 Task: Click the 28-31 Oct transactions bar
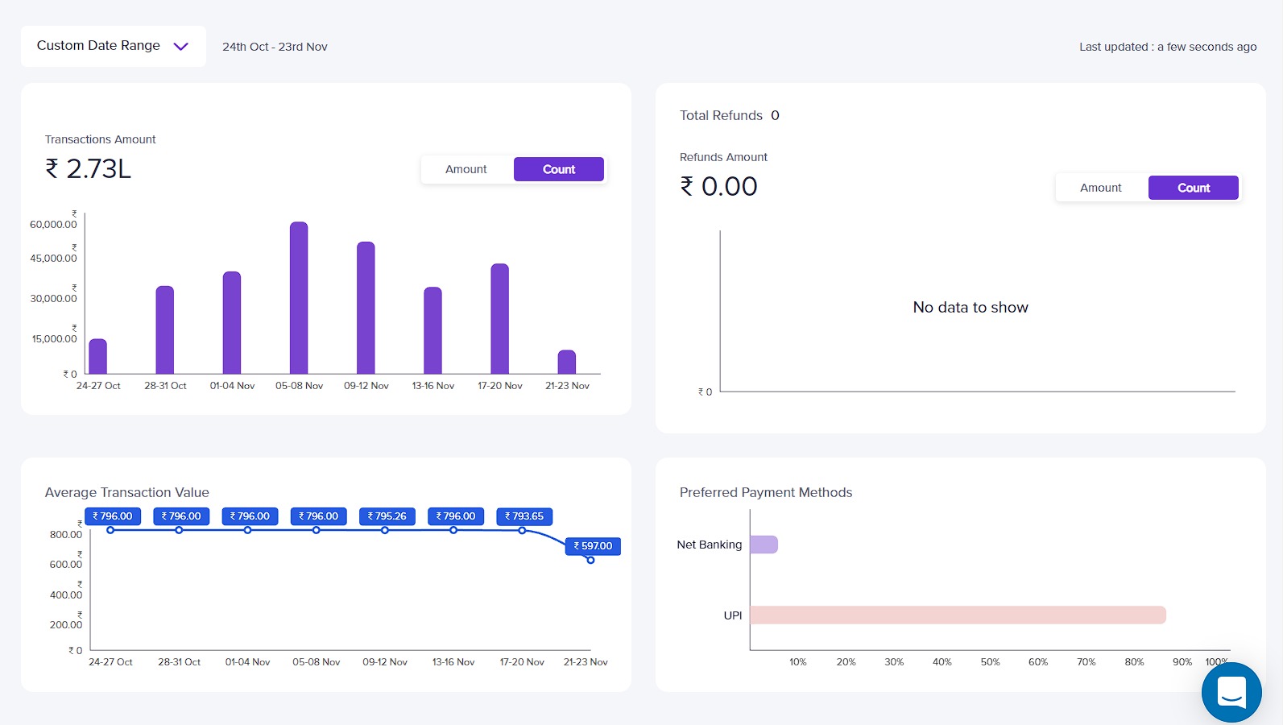point(165,329)
